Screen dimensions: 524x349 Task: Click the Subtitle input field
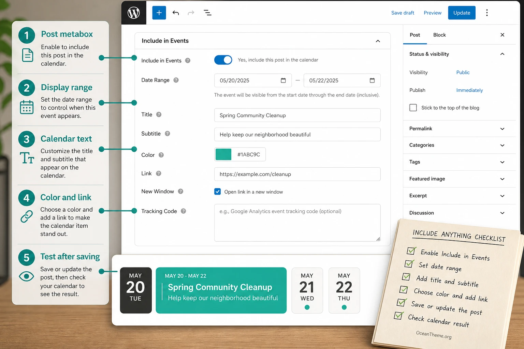[297, 134]
